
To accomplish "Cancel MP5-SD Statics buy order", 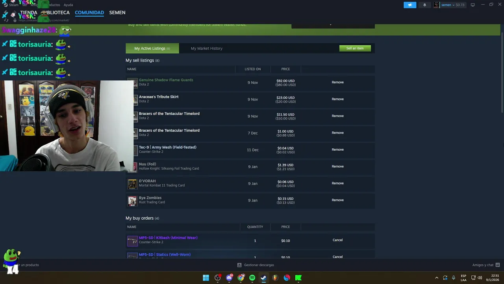I will 337,257.
